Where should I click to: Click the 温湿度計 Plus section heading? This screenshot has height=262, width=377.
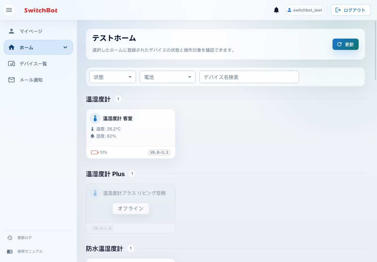(x=105, y=174)
